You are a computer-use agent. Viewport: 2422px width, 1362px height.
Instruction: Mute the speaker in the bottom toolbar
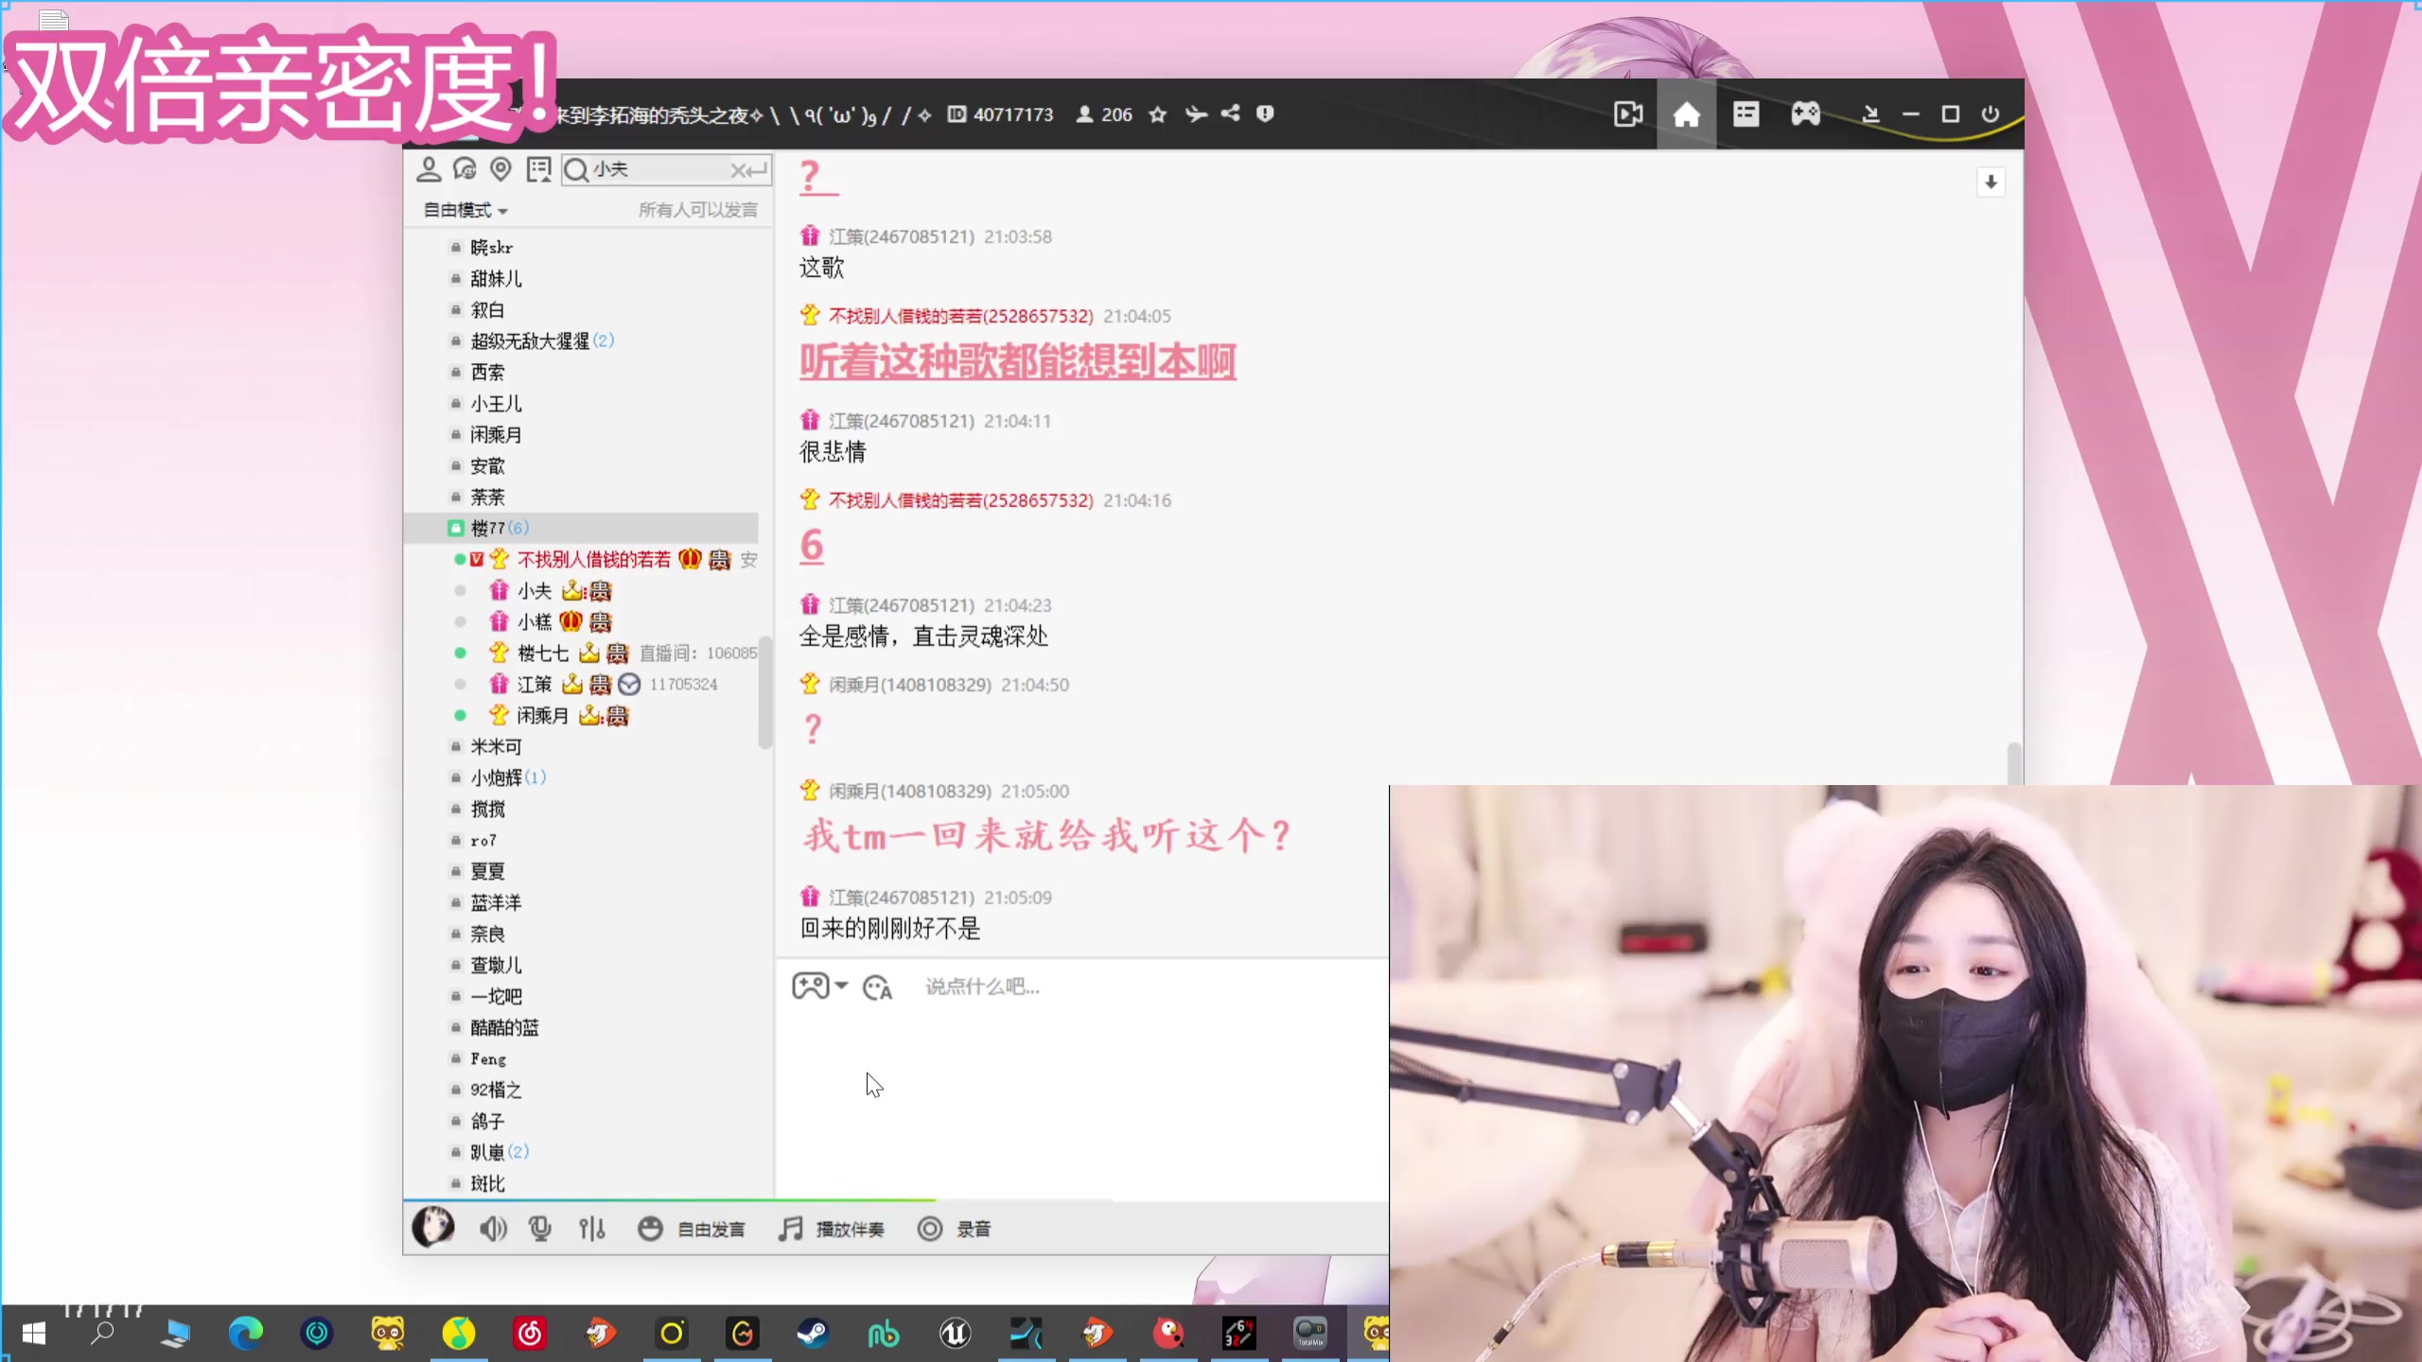pyautogui.click(x=492, y=1229)
